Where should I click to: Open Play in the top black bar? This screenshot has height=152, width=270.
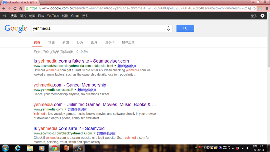[41, 16]
